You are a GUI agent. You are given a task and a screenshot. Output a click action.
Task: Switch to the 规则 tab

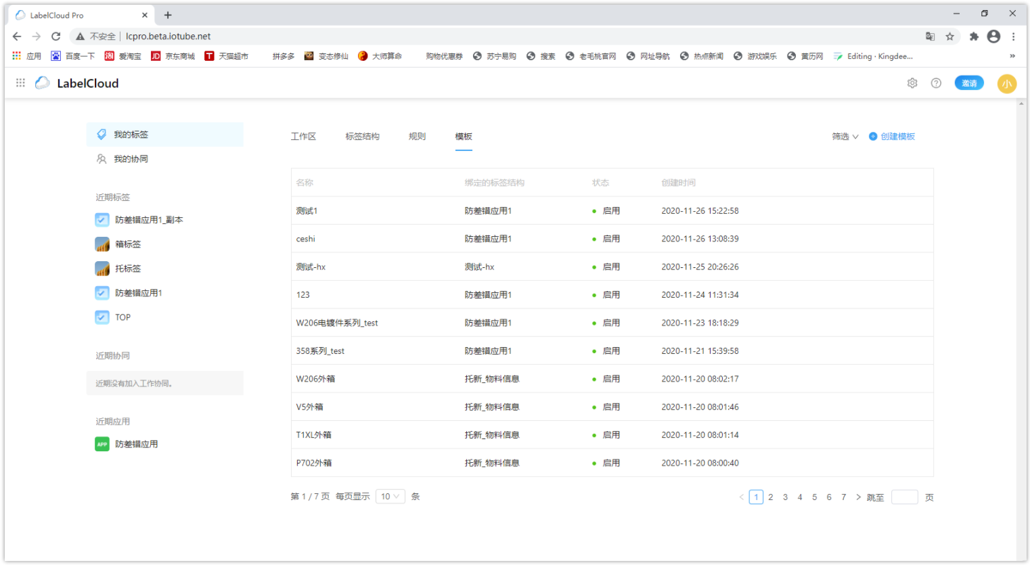[417, 136]
